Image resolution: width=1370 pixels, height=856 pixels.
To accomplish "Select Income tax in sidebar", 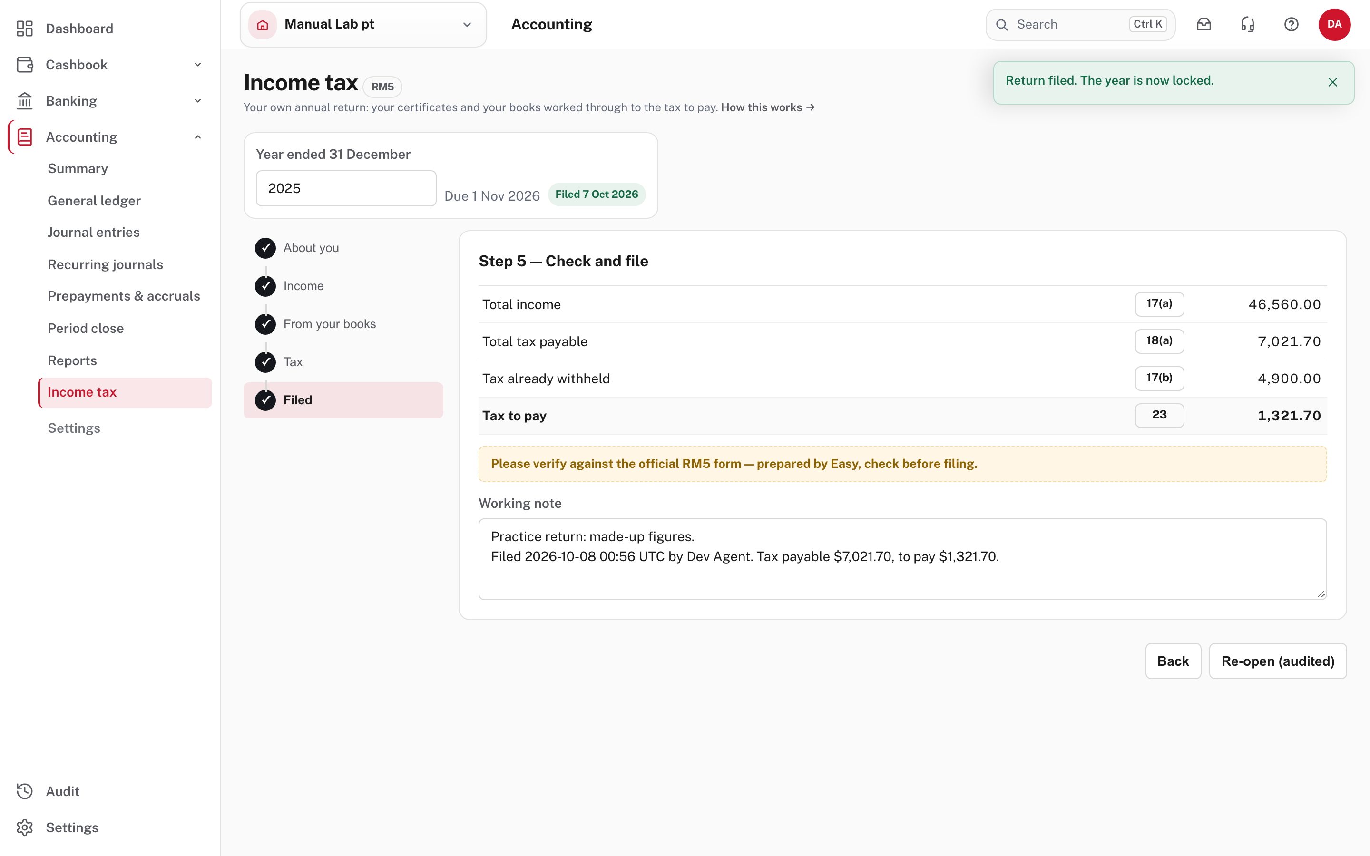I will pos(125,392).
